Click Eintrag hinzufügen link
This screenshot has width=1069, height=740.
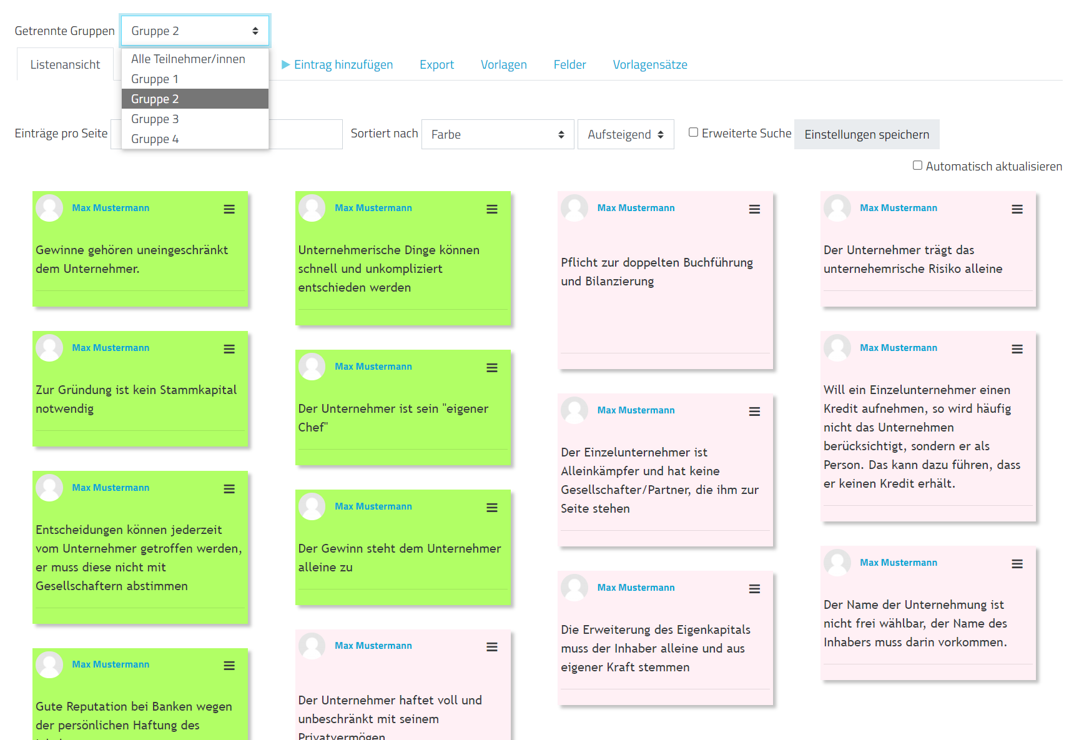[343, 64]
